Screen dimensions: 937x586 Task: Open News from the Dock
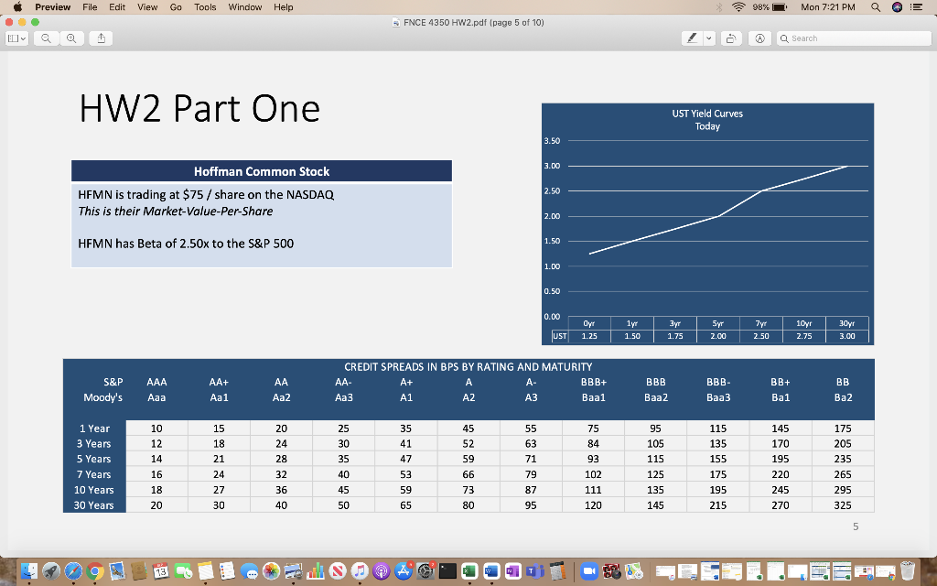[x=337, y=571]
